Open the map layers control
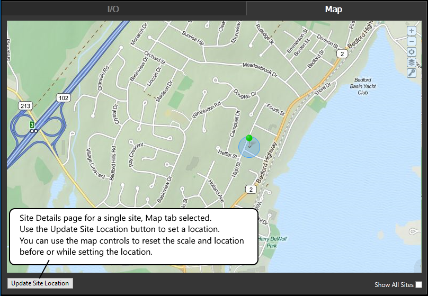Screen dimensions: 428x296 411,62
